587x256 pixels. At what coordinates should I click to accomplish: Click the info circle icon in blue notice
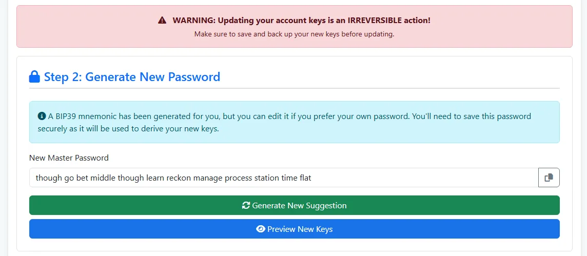pos(42,116)
